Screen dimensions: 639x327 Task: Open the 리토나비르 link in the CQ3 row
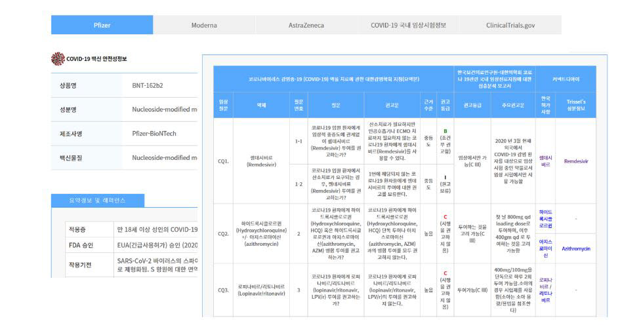click(545, 296)
